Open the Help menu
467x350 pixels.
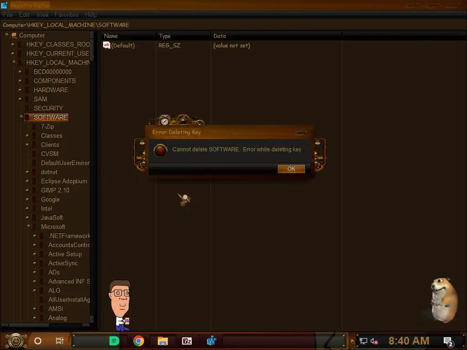pyautogui.click(x=91, y=15)
